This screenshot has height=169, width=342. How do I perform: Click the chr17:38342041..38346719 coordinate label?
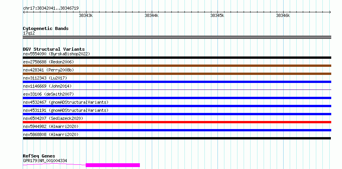click(x=51, y=8)
